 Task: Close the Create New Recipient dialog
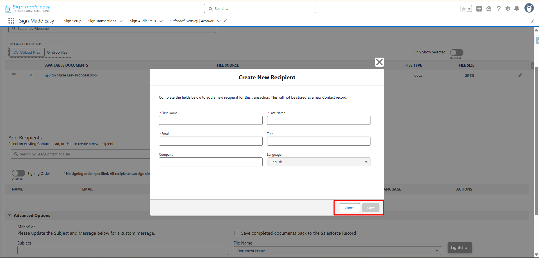(379, 62)
